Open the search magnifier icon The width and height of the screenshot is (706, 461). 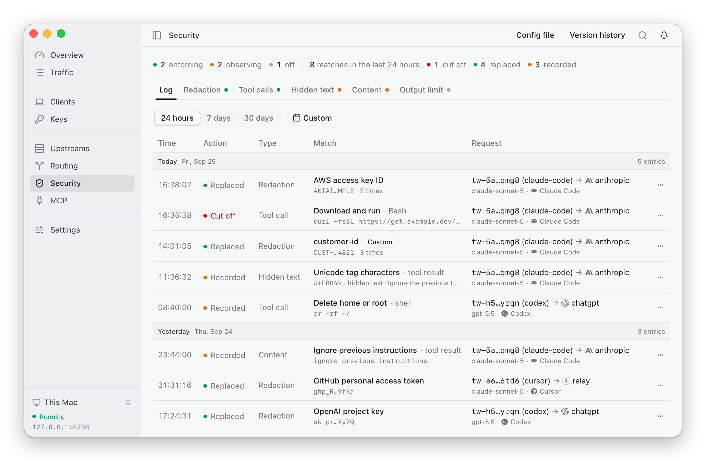pyautogui.click(x=642, y=35)
